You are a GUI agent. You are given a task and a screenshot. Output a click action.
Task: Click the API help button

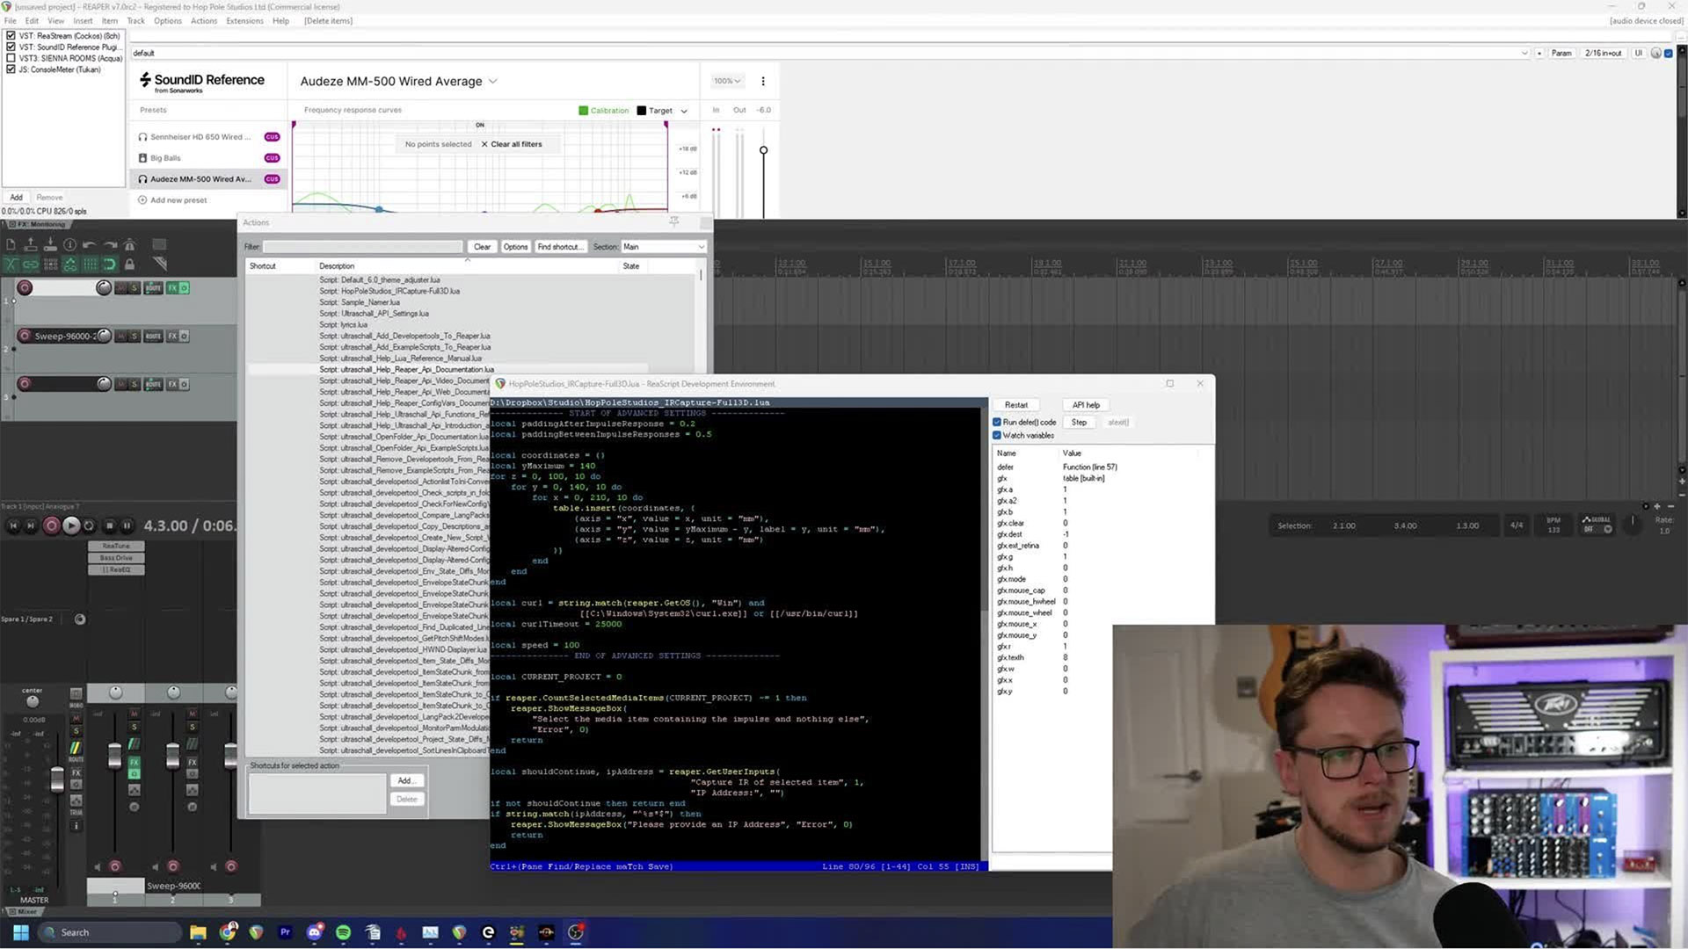(1086, 405)
